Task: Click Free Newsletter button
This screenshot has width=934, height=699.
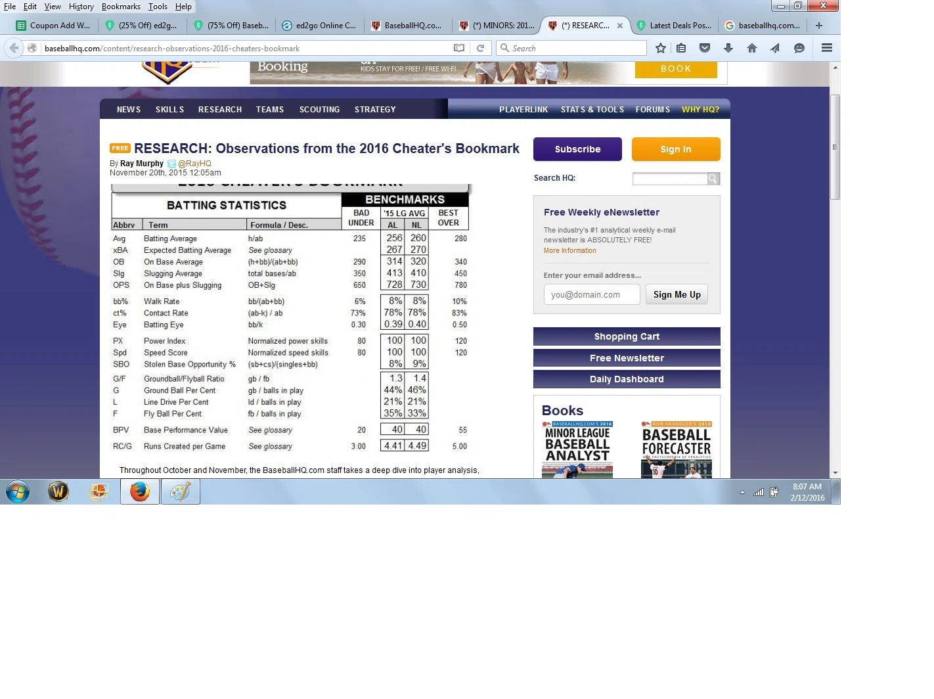Action: 627,358
